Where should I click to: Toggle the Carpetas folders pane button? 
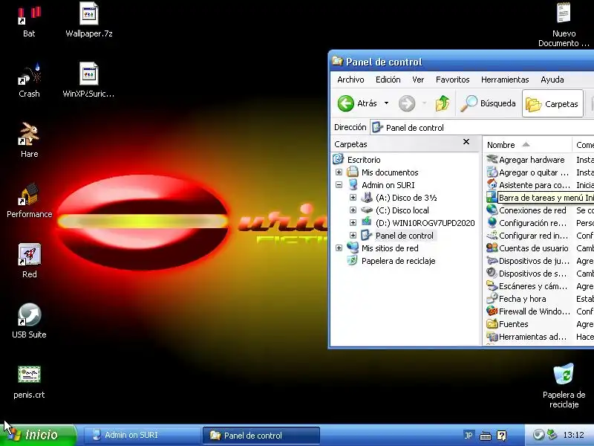point(552,103)
